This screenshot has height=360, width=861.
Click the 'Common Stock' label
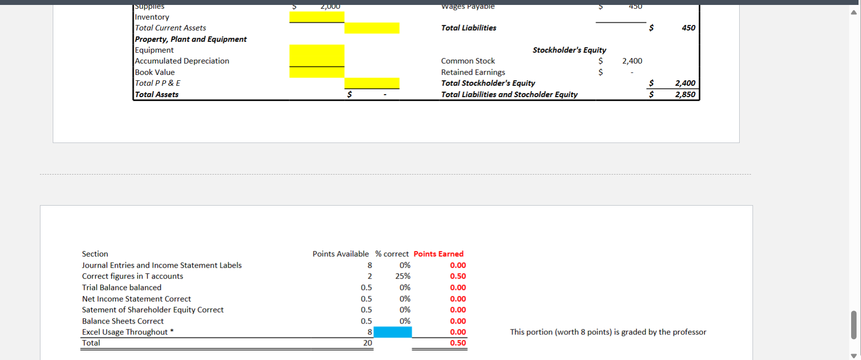pos(468,61)
